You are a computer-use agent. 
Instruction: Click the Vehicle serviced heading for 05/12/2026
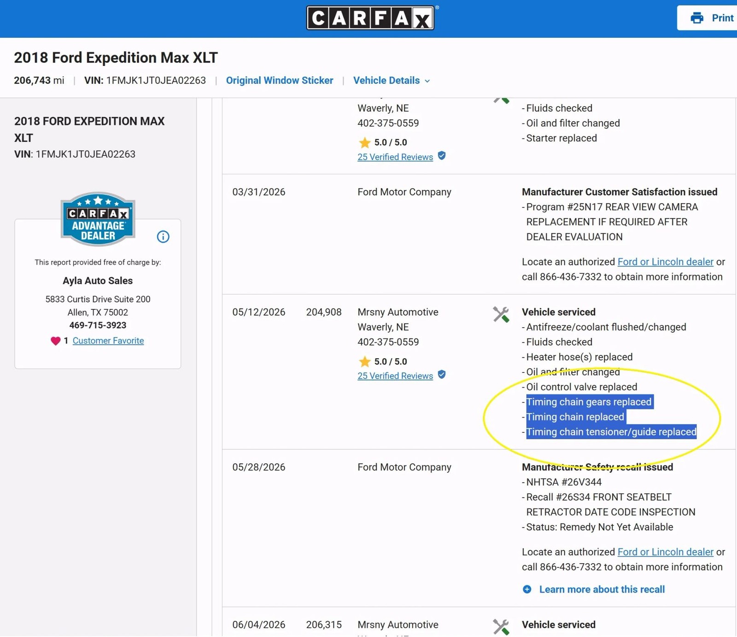click(x=559, y=312)
